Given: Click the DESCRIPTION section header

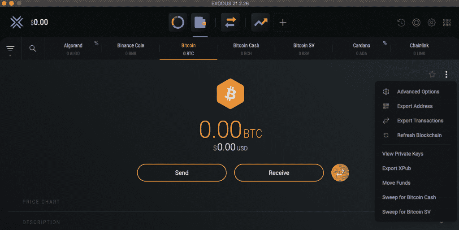Looking at the screenshot, I should [x=41, y=222].
